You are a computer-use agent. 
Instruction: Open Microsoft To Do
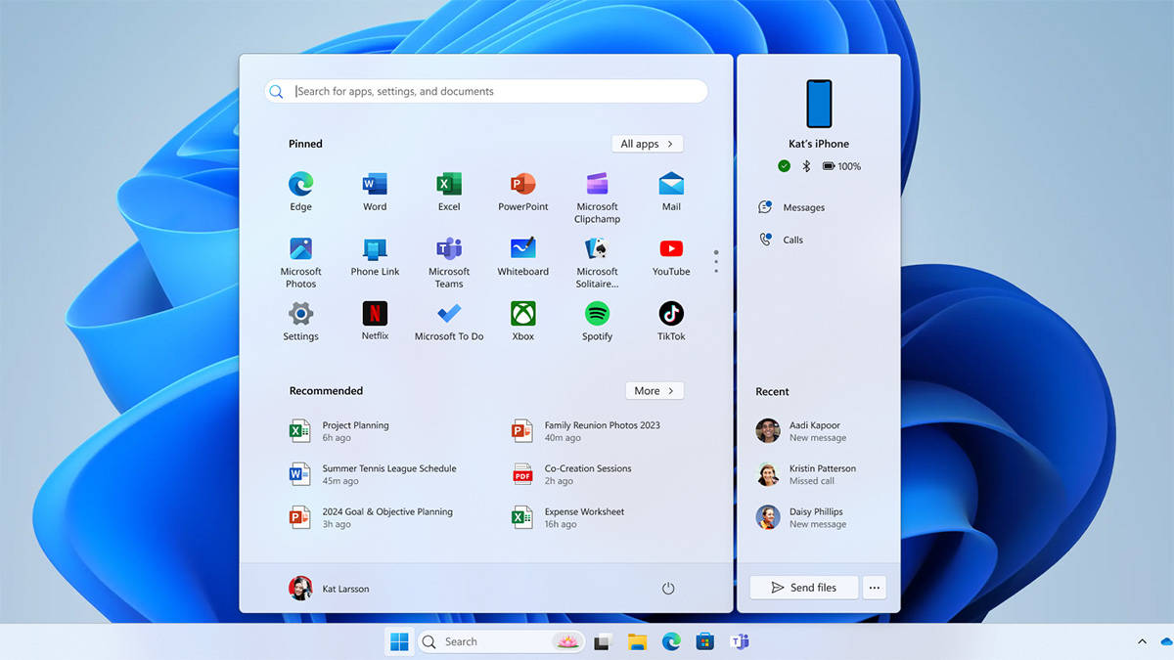pos(449,321)
